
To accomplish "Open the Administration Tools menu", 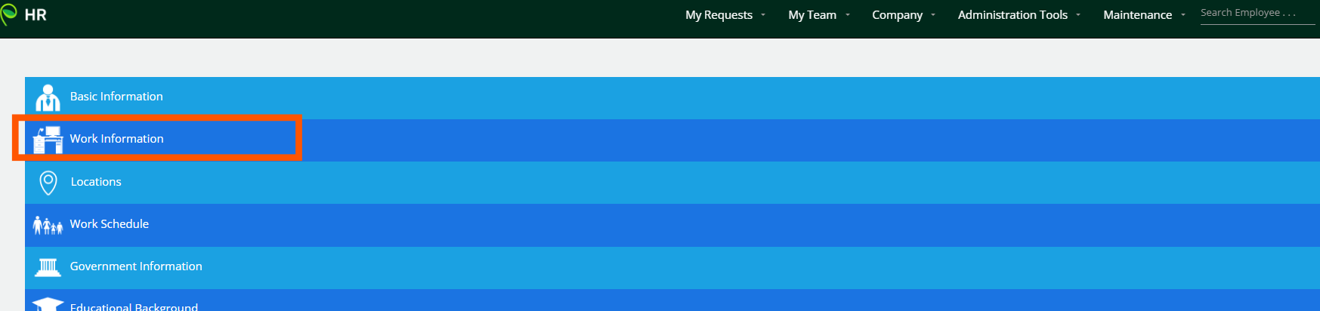I will pyautogui.click(x=1019, y=15).
